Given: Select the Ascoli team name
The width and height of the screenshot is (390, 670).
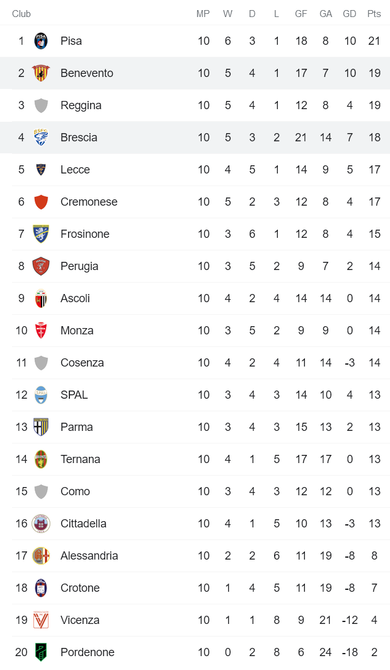Looking at the screenshot, I should 75,298.
